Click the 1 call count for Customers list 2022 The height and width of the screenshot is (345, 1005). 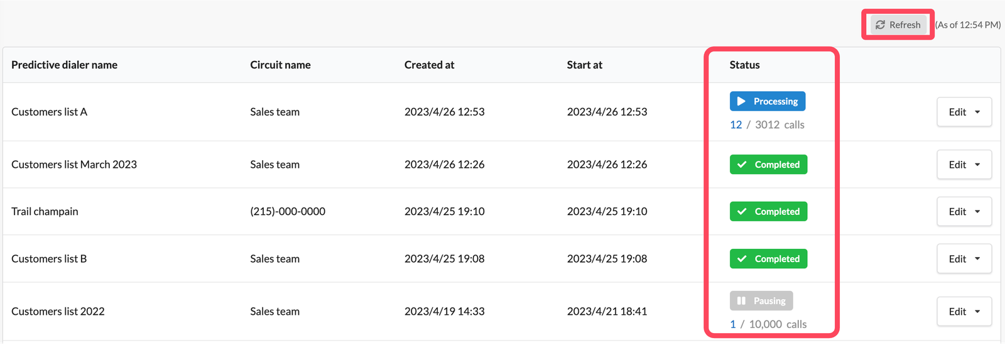pyautogui.click(x=732, y=324)
